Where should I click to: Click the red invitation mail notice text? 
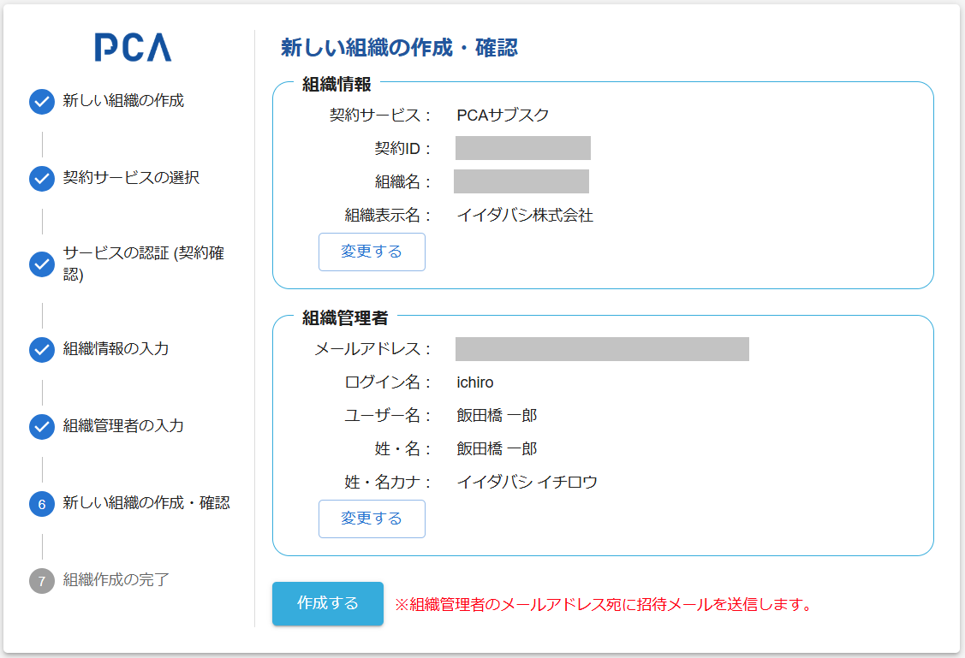(x=604, y=604)
